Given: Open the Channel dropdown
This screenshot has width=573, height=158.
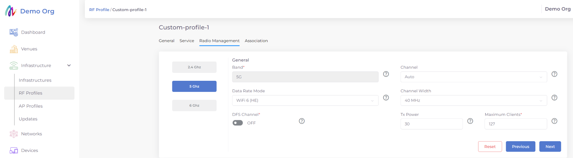Looking at the screenshot, I should pyautogui.click(x=473, y=77).
